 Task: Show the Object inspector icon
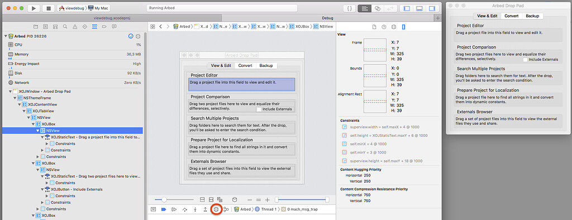(x=394, y=27)
